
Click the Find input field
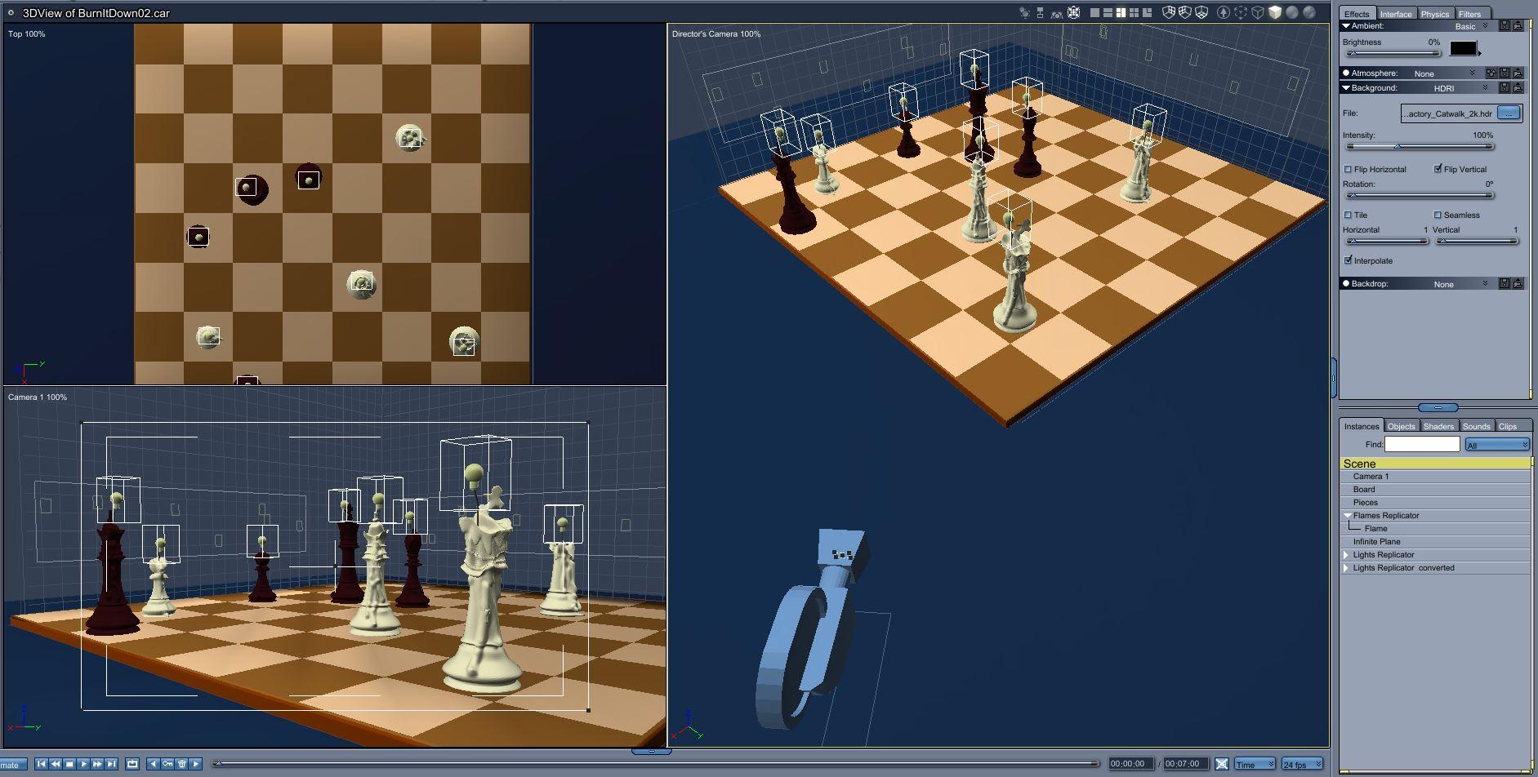(1422, 444)
